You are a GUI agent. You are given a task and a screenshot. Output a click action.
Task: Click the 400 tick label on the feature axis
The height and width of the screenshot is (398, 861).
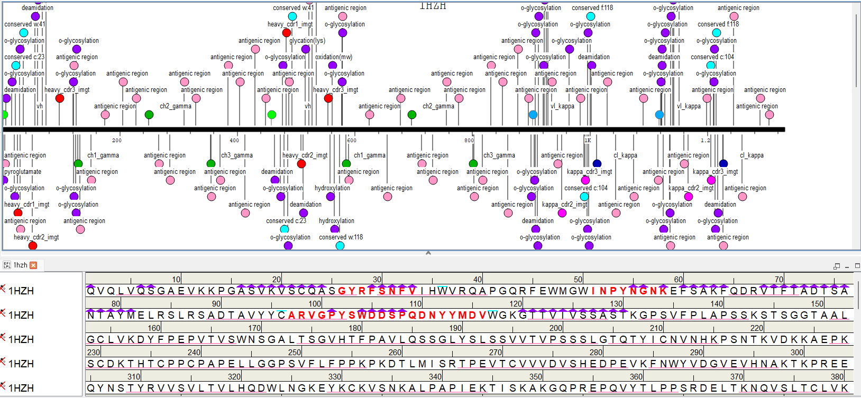234,140
